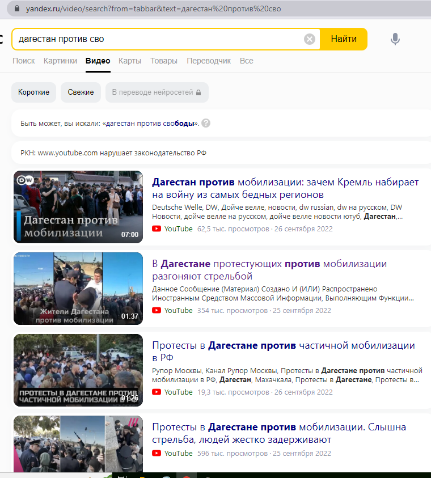Open thumbnail of Дагестан против мобилизации video
The width and height of the screenshot is (431, 478).
pyautogui.click(x=78, y=207)
